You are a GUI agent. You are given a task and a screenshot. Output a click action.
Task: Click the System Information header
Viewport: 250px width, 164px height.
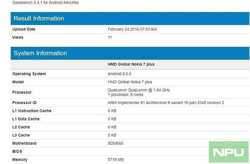point(130,53)
